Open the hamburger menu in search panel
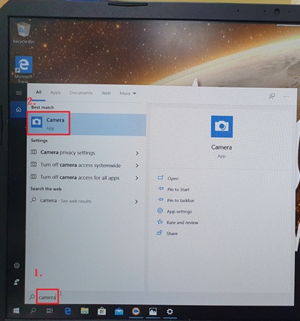The height and width of the screenshot is (321, 300). click(18, 93)
